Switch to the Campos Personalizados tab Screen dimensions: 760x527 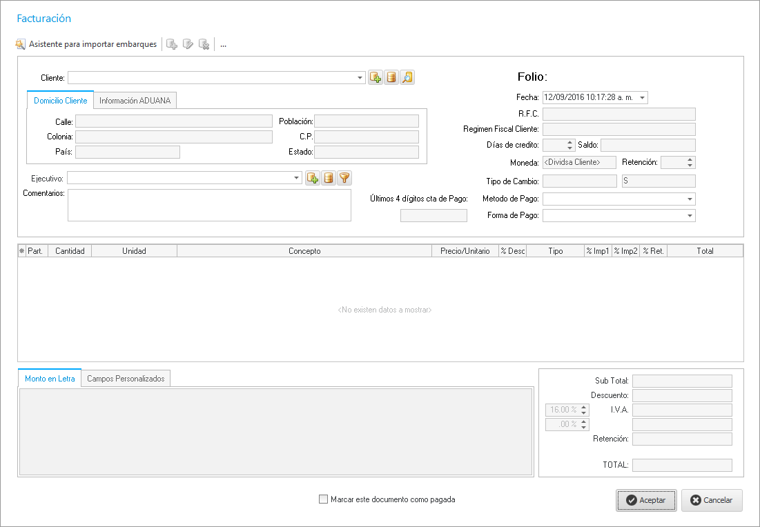tap(126, 379)
